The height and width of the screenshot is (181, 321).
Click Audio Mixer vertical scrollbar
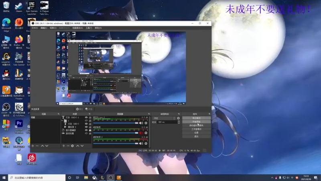(x=150, y=132)
